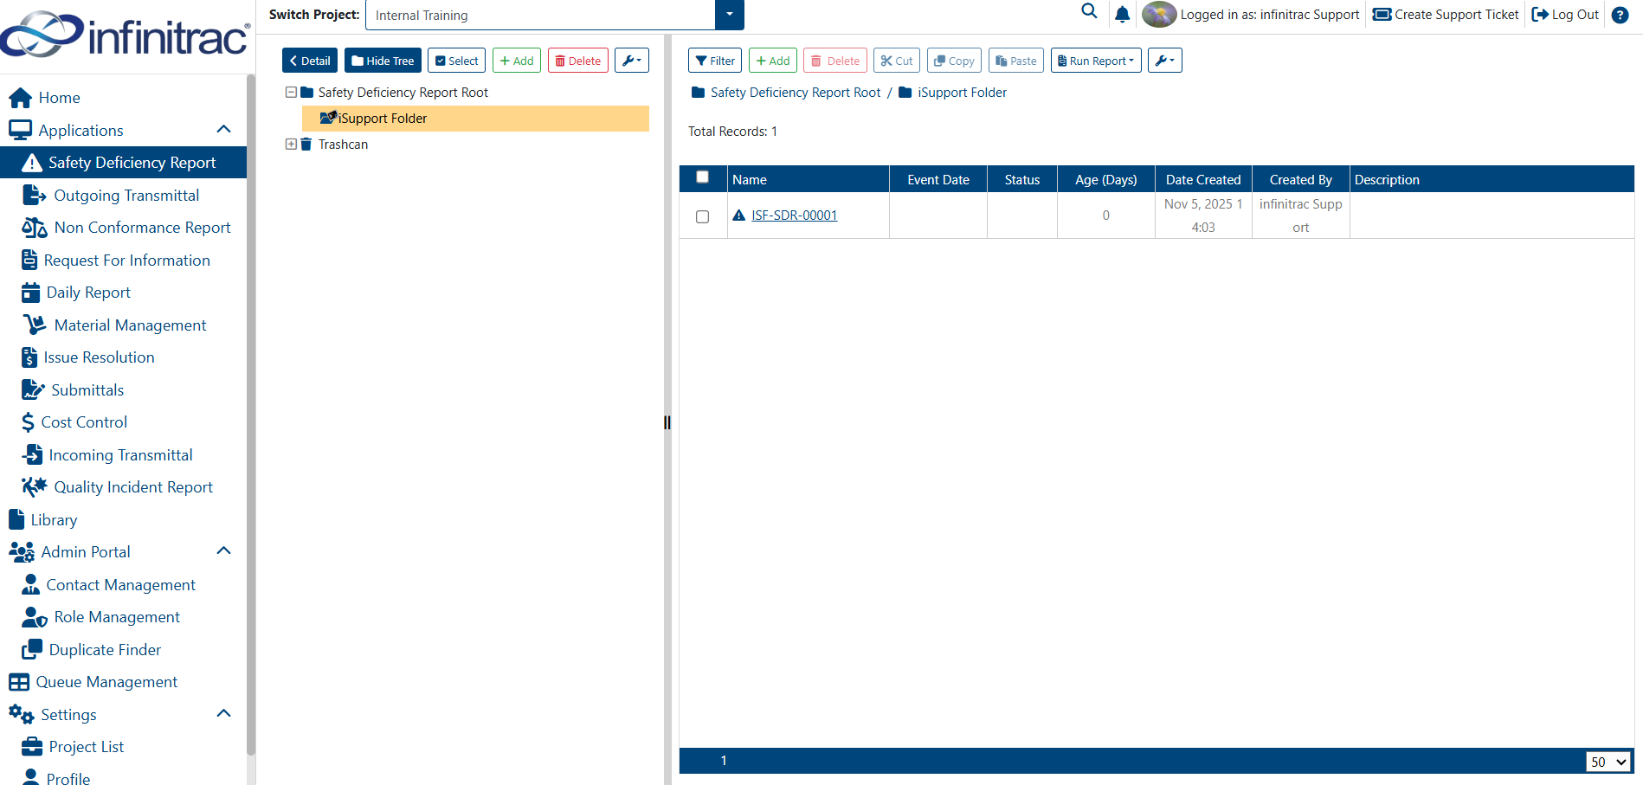Click the panel splitter handle
This screenshot has height=785, width=1643.
tap(667, 422)
